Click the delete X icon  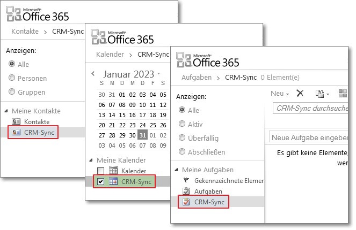click(x=300, y=93)
